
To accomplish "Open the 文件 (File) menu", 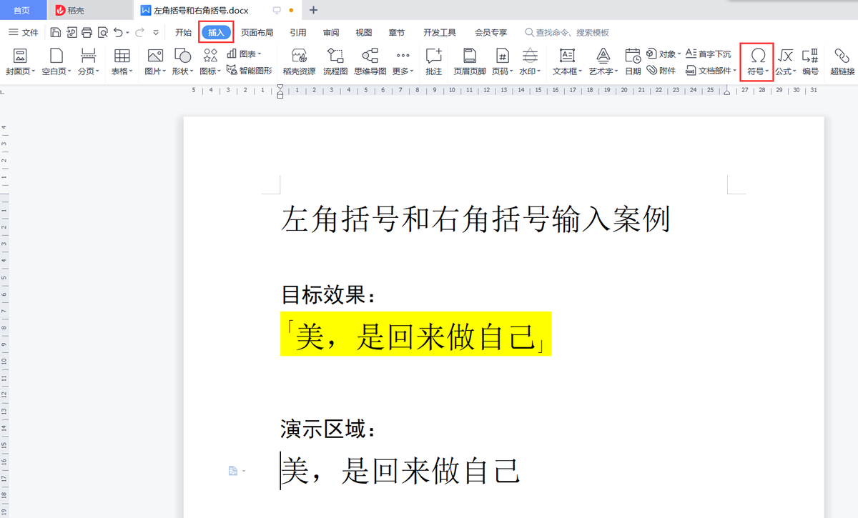I will pos(24,32).
